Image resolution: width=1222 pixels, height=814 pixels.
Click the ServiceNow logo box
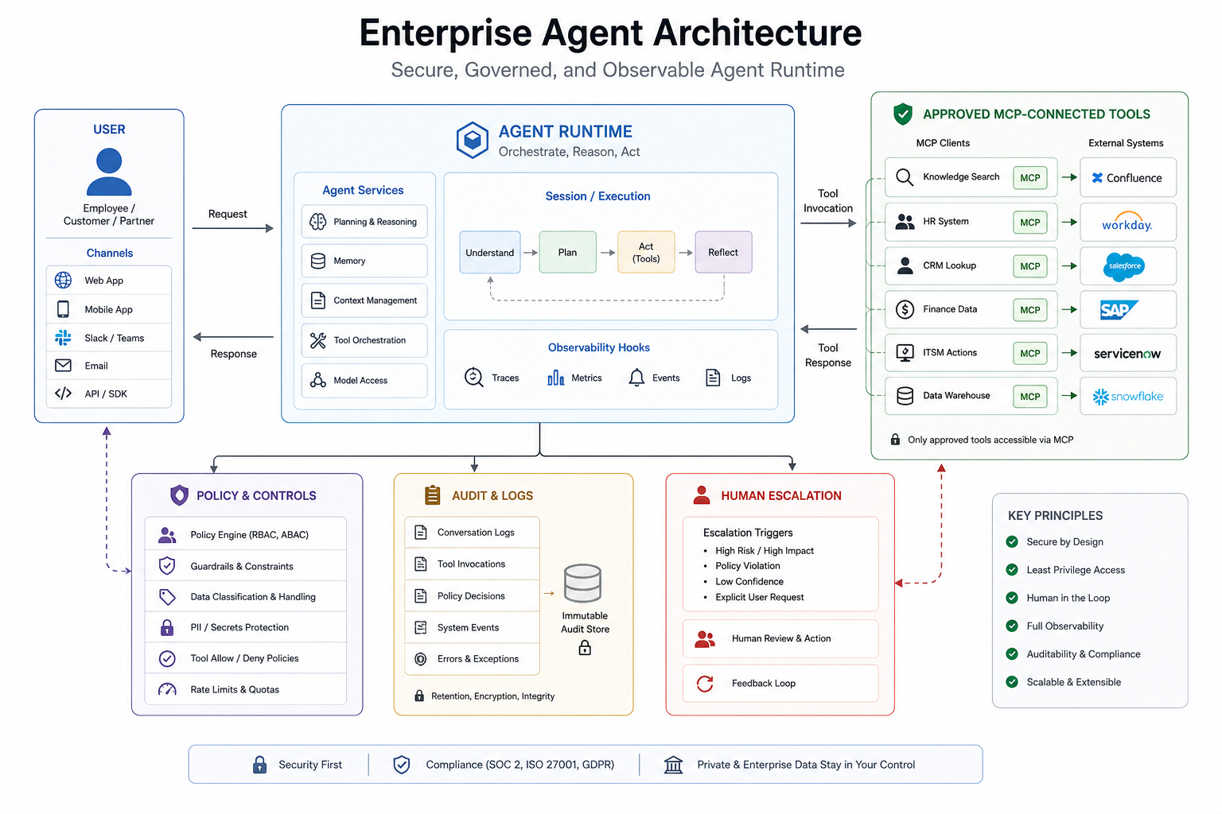[x=1128, y=354]
